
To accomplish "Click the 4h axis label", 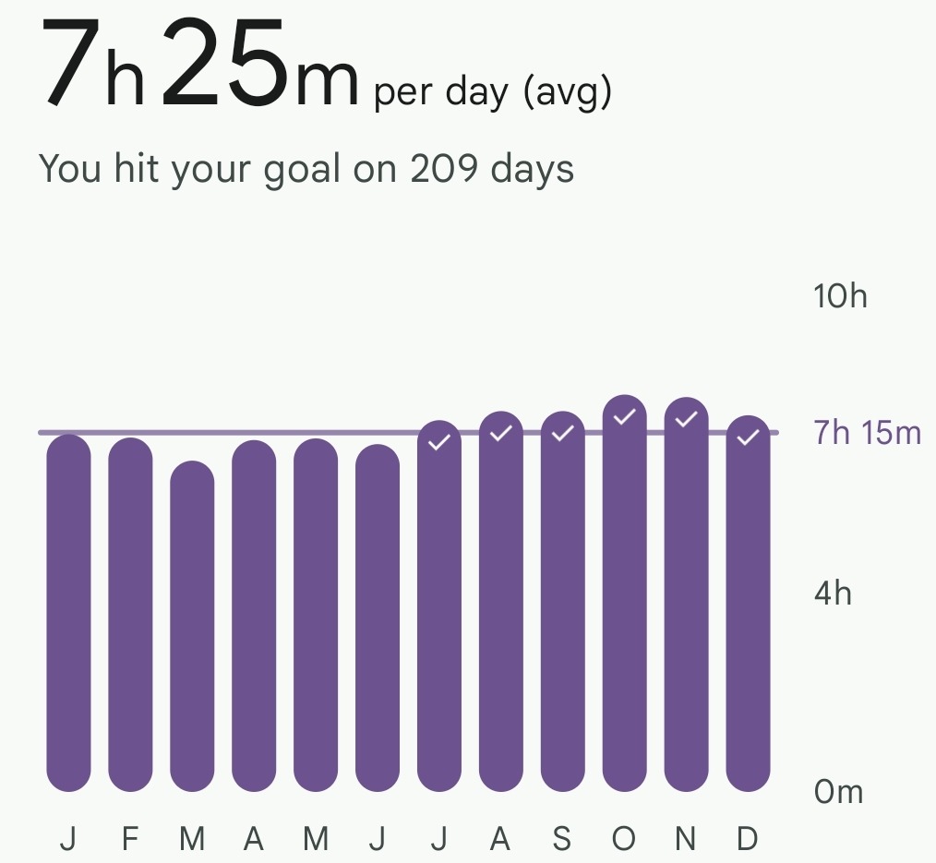I will click(x=833, y=593).
